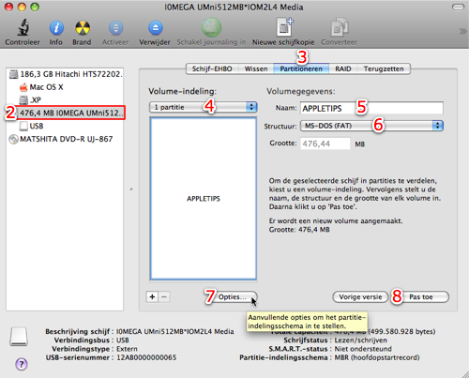Click the Activeer toolbar icon
Image resolution: width=469 pixels, height=378 pixels.
pyautogui.click(x=115, y=28)
